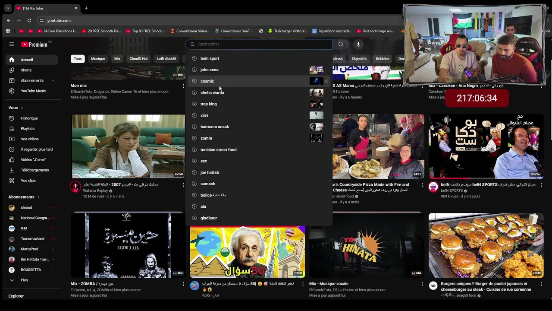Image resolution: width=552 pixels, height=311 pixels.
Task: Open Vos vidéos in the sidebar
Action: pyautogui.click(x=32, y=139)
